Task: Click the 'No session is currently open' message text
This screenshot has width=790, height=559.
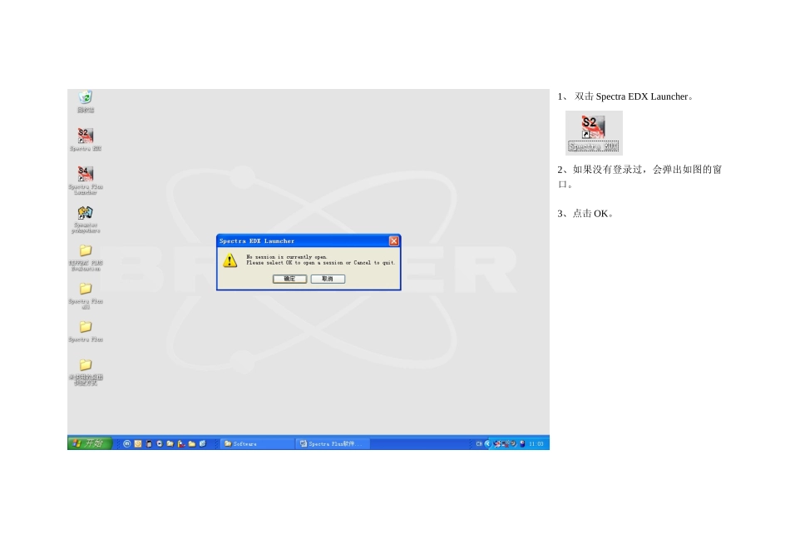Action: pyautogui.click(x=286, y=256)
